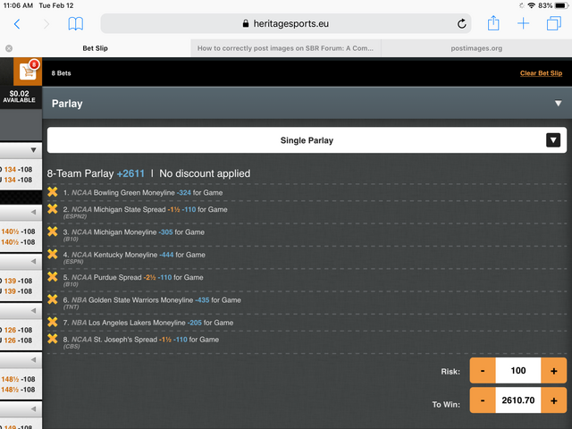The width and height of the screenshot is (572, 429).
Task: Tap 8-Team Parlay +2611 odds text
Action: [96, 173]
